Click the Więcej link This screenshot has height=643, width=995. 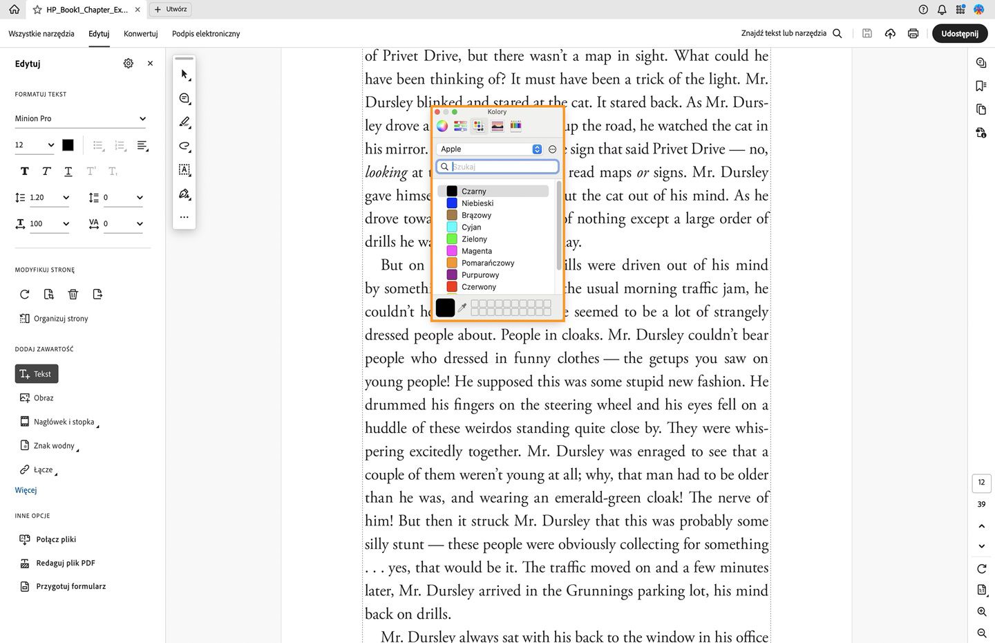tap(26, 490)
